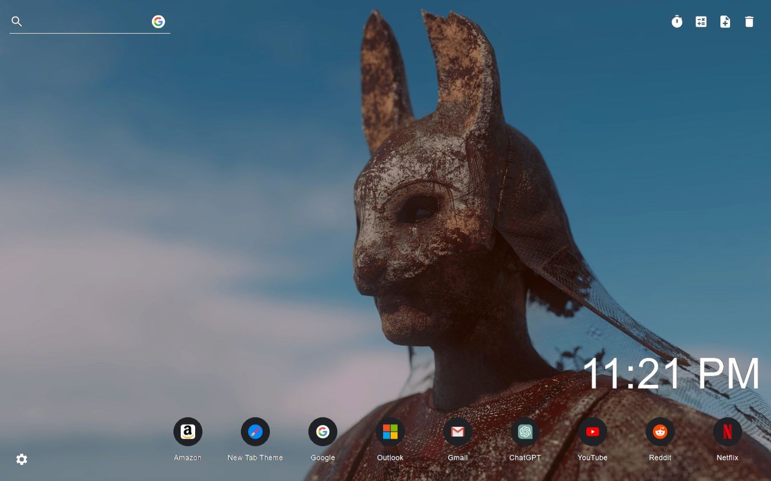
Task: Open the ChatGPT shortcut icon
Action: coord(525,432)
